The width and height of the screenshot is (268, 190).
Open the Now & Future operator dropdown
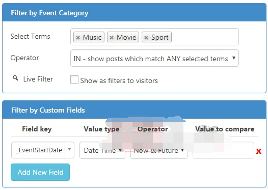point(159,150)
